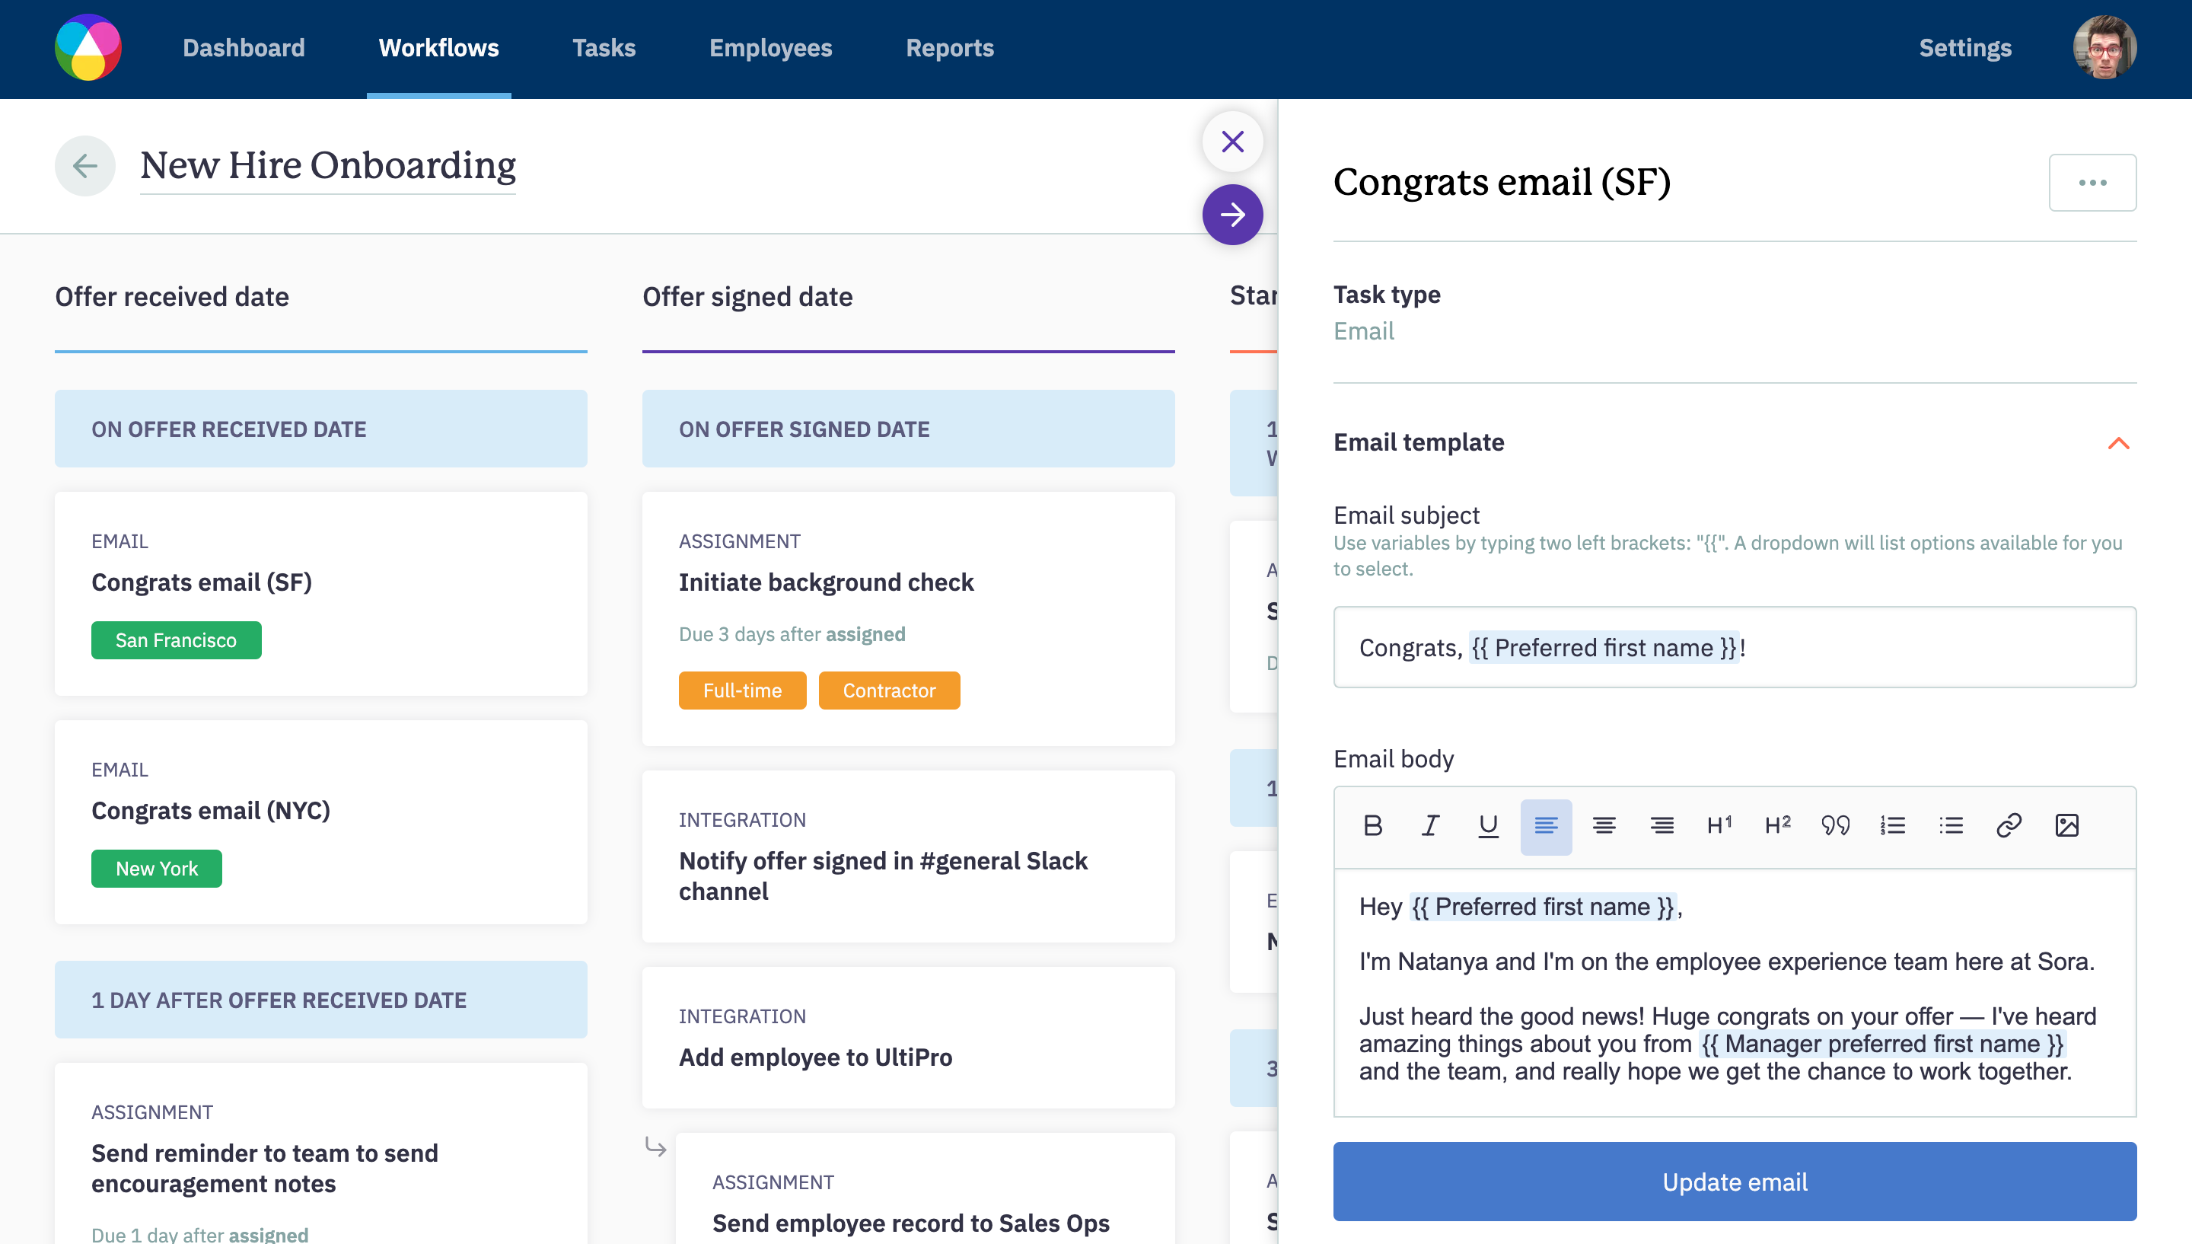Insert a block quote

pyautogui.click(x=1835, y=825)
